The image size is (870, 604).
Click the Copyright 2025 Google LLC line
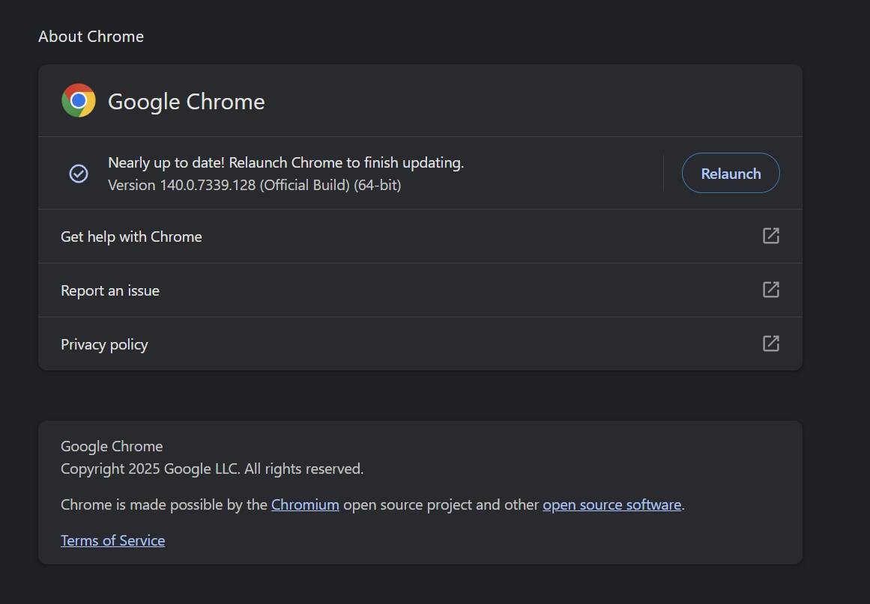coord(212,469)
